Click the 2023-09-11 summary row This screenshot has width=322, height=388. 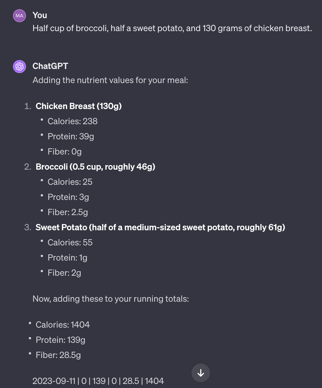[x=98, y=381]
